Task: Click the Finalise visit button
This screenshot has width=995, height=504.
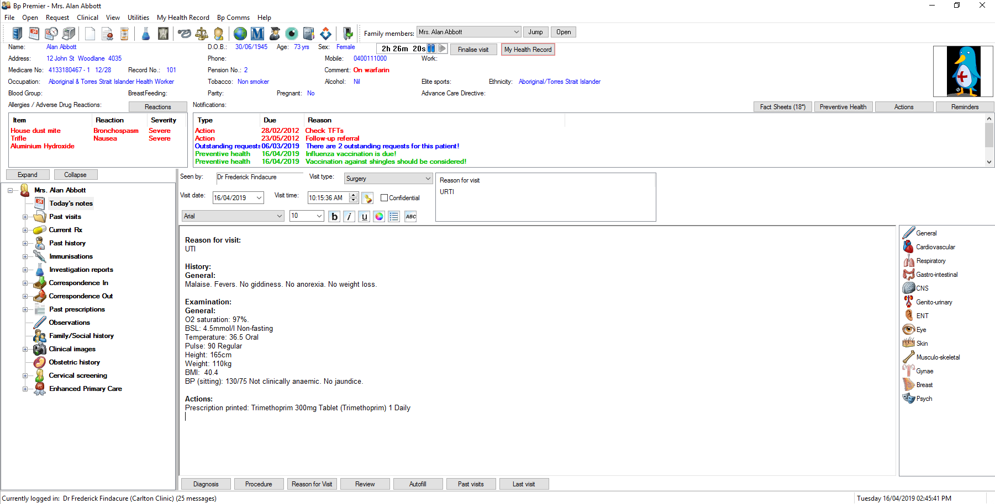Action: 473,49
